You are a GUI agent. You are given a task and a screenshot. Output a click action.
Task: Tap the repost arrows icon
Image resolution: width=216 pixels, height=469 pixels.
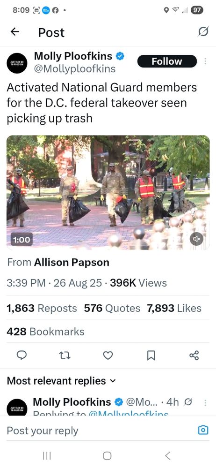[x=65, y=356]
